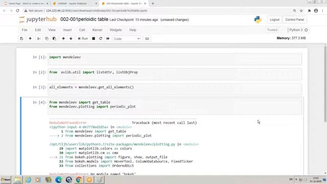Screen dimensions: 327x184
Task: Open the Widgets menu
Action: click(x=115, y=30)
